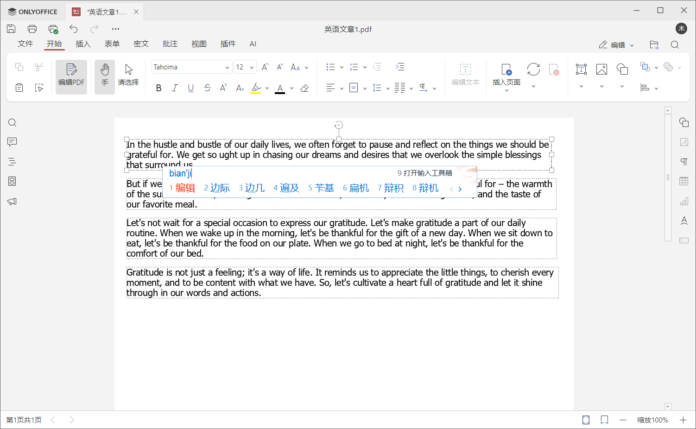Open the Comments panel

(12, 142)
